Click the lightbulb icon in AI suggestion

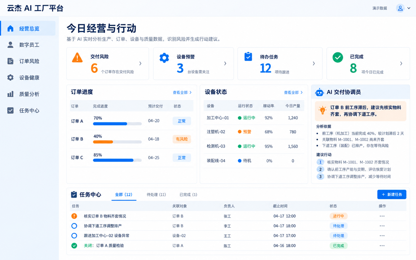[x=322, y=110]
